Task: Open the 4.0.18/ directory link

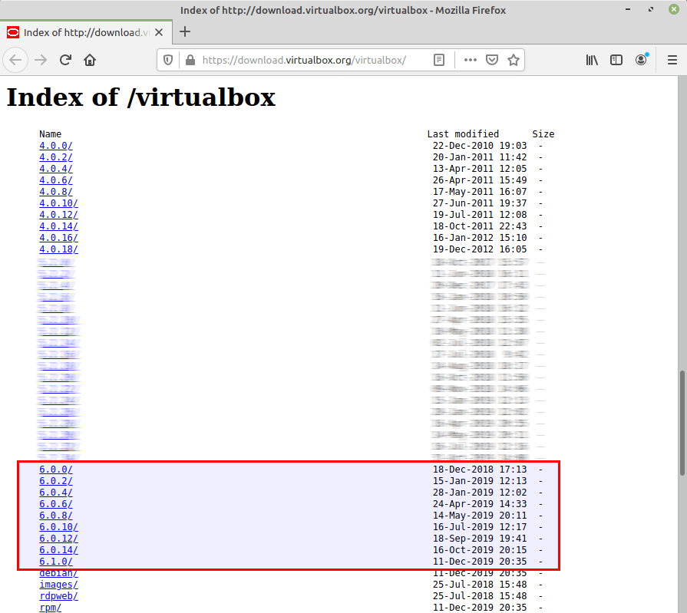Action: click(x=58, y=249)
